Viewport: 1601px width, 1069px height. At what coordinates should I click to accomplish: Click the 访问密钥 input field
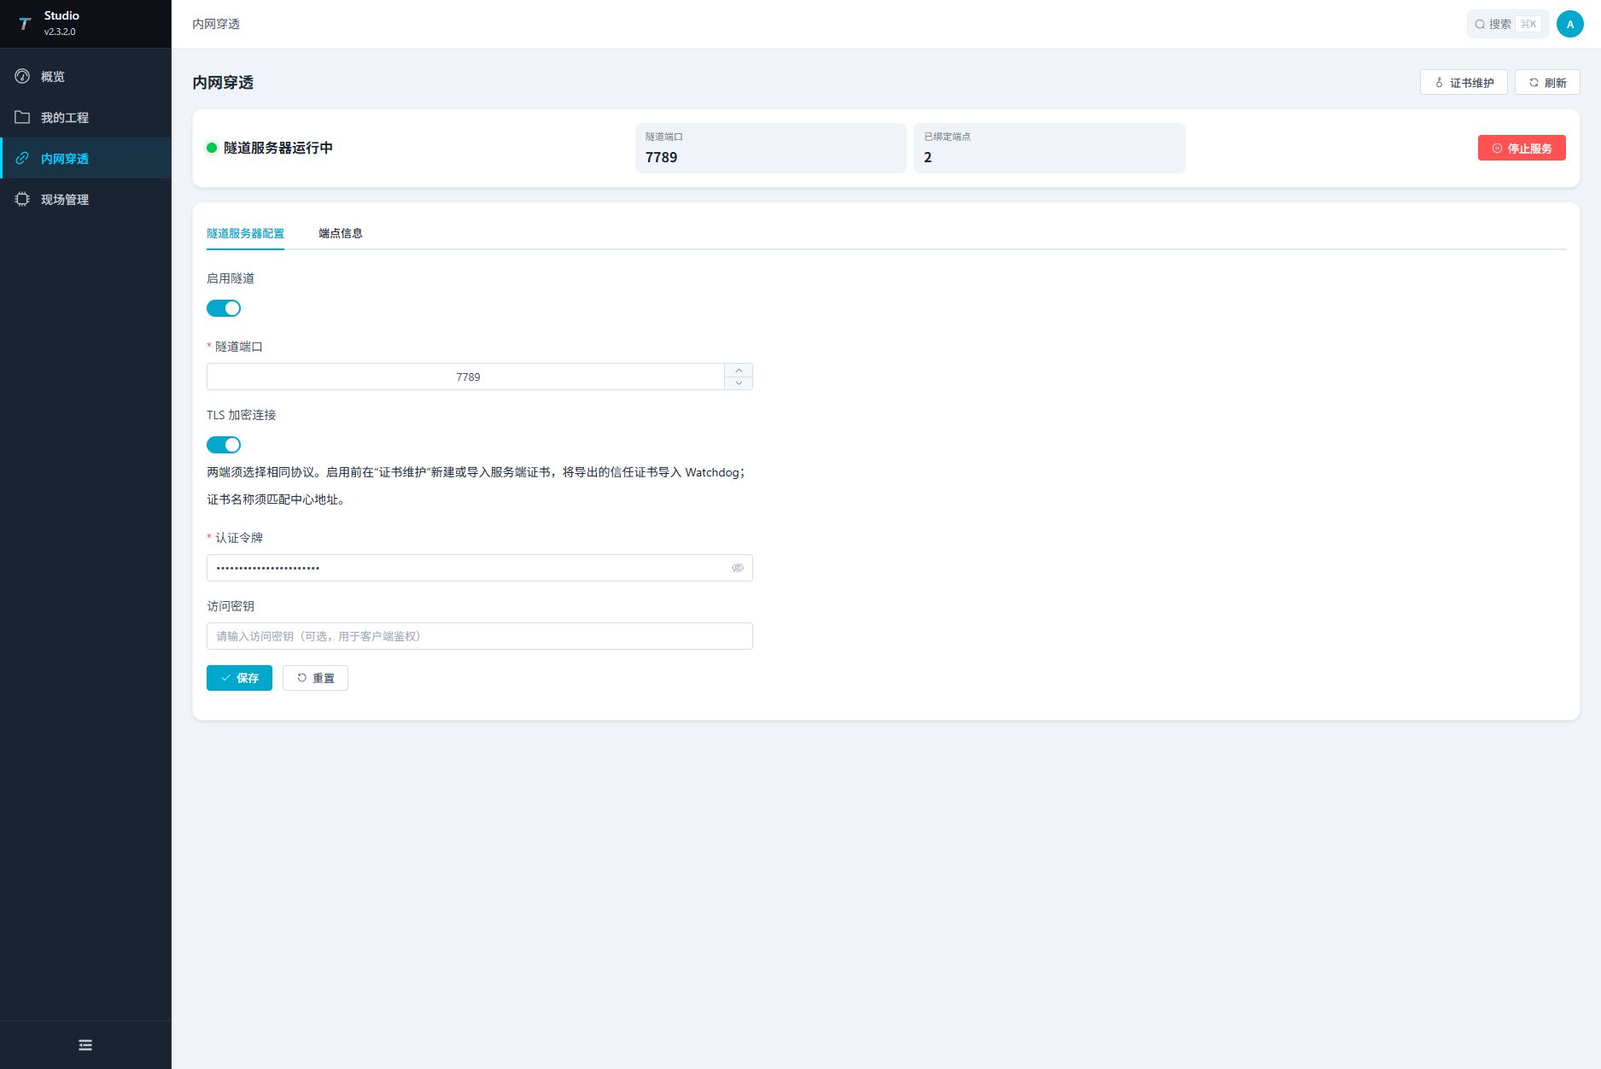[x=479, y=636]
